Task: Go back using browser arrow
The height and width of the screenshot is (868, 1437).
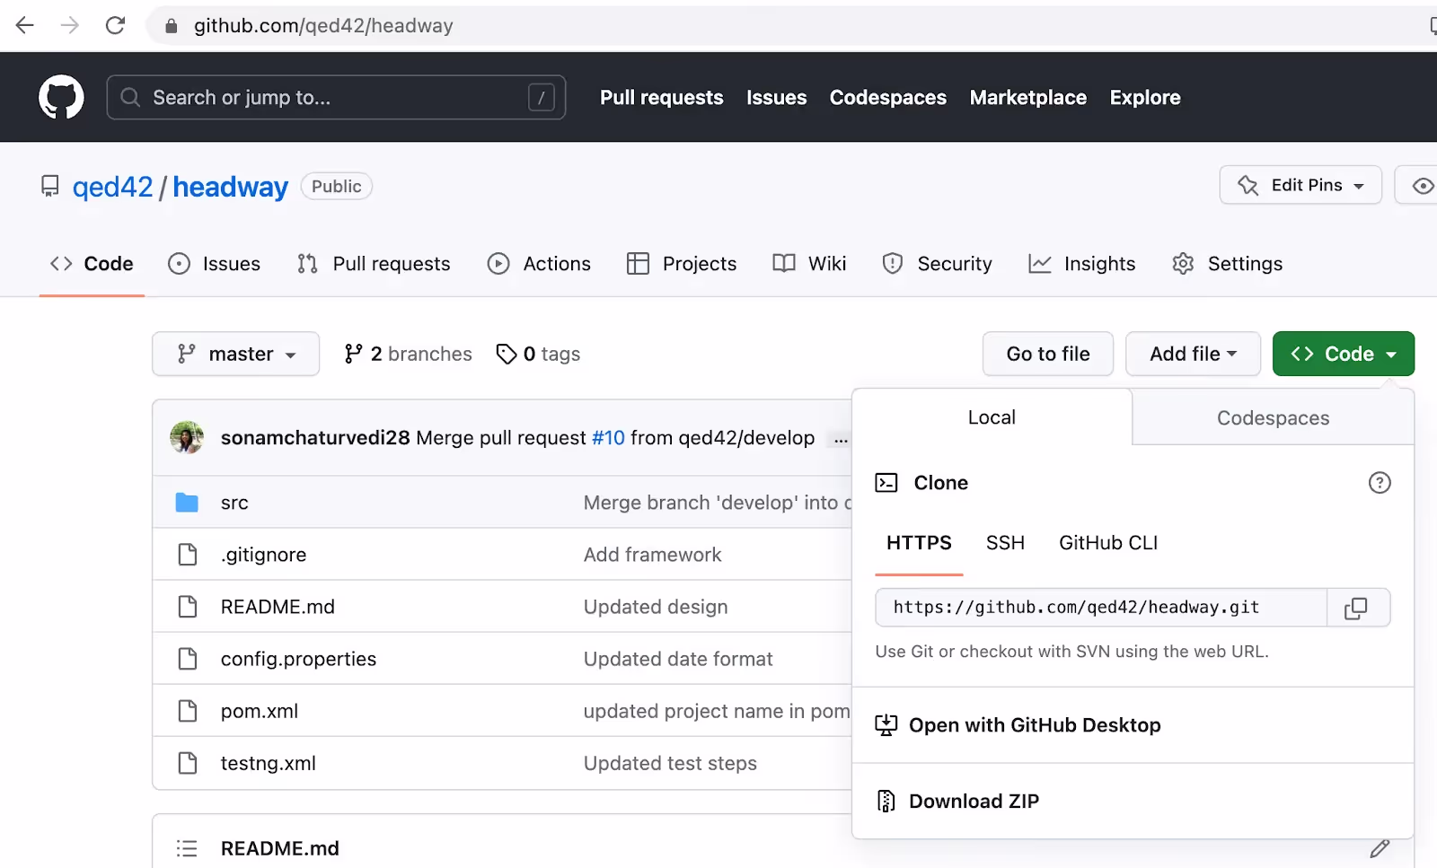Action: [x=25, y=25]
